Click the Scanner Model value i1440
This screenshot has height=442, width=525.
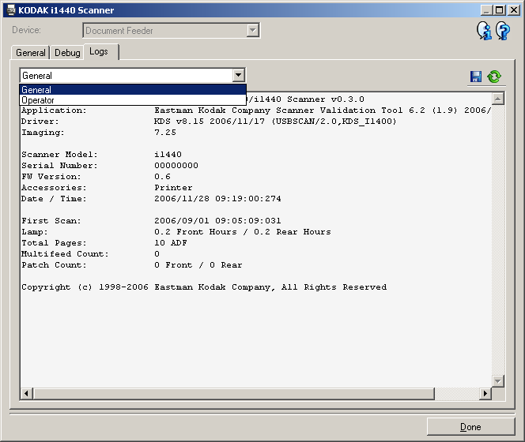pyautogui.click(x=168, y=155)
